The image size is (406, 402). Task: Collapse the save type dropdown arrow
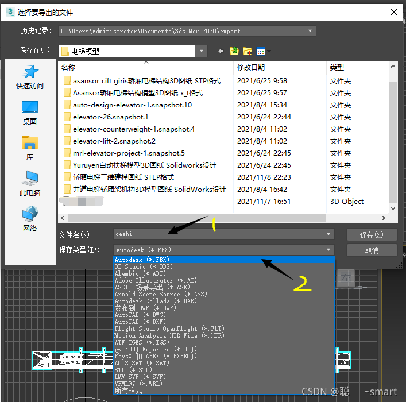(x=328, y=250)
